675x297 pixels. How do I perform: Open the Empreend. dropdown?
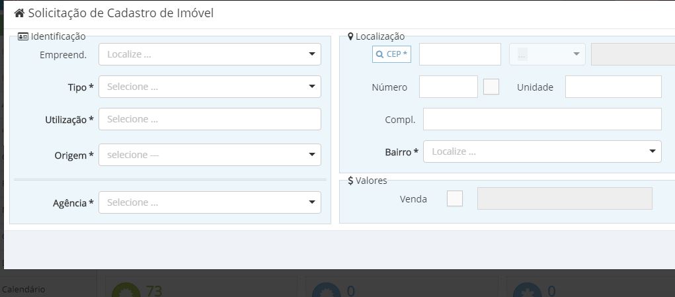point(210,54)
